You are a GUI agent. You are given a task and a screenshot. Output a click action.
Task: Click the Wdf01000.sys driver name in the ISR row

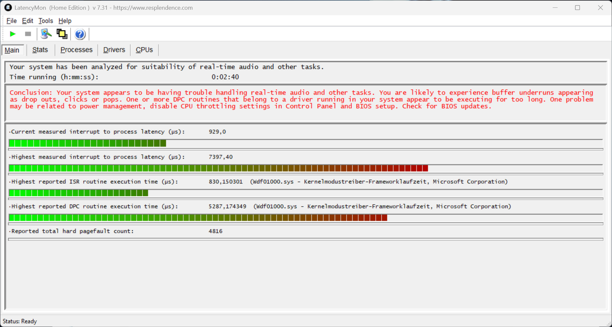tap(273, 182)
